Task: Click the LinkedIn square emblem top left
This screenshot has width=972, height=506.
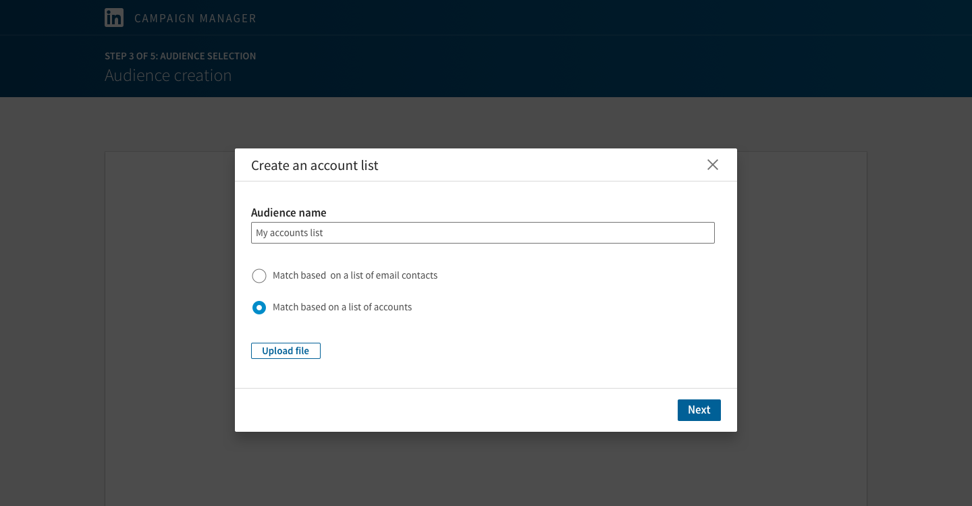Action: click(x=114, y=18)
